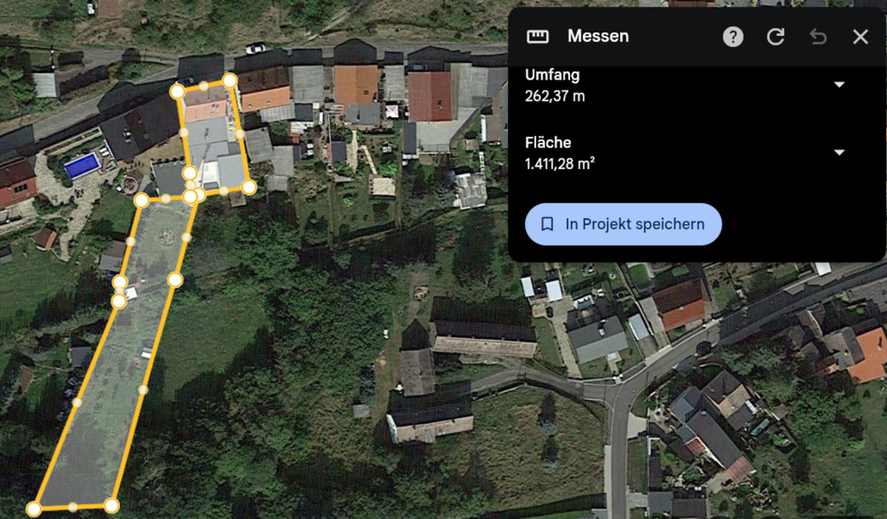Click the white car on the northern road
Viewport: 887px width, 519px height.
point(255,48)
